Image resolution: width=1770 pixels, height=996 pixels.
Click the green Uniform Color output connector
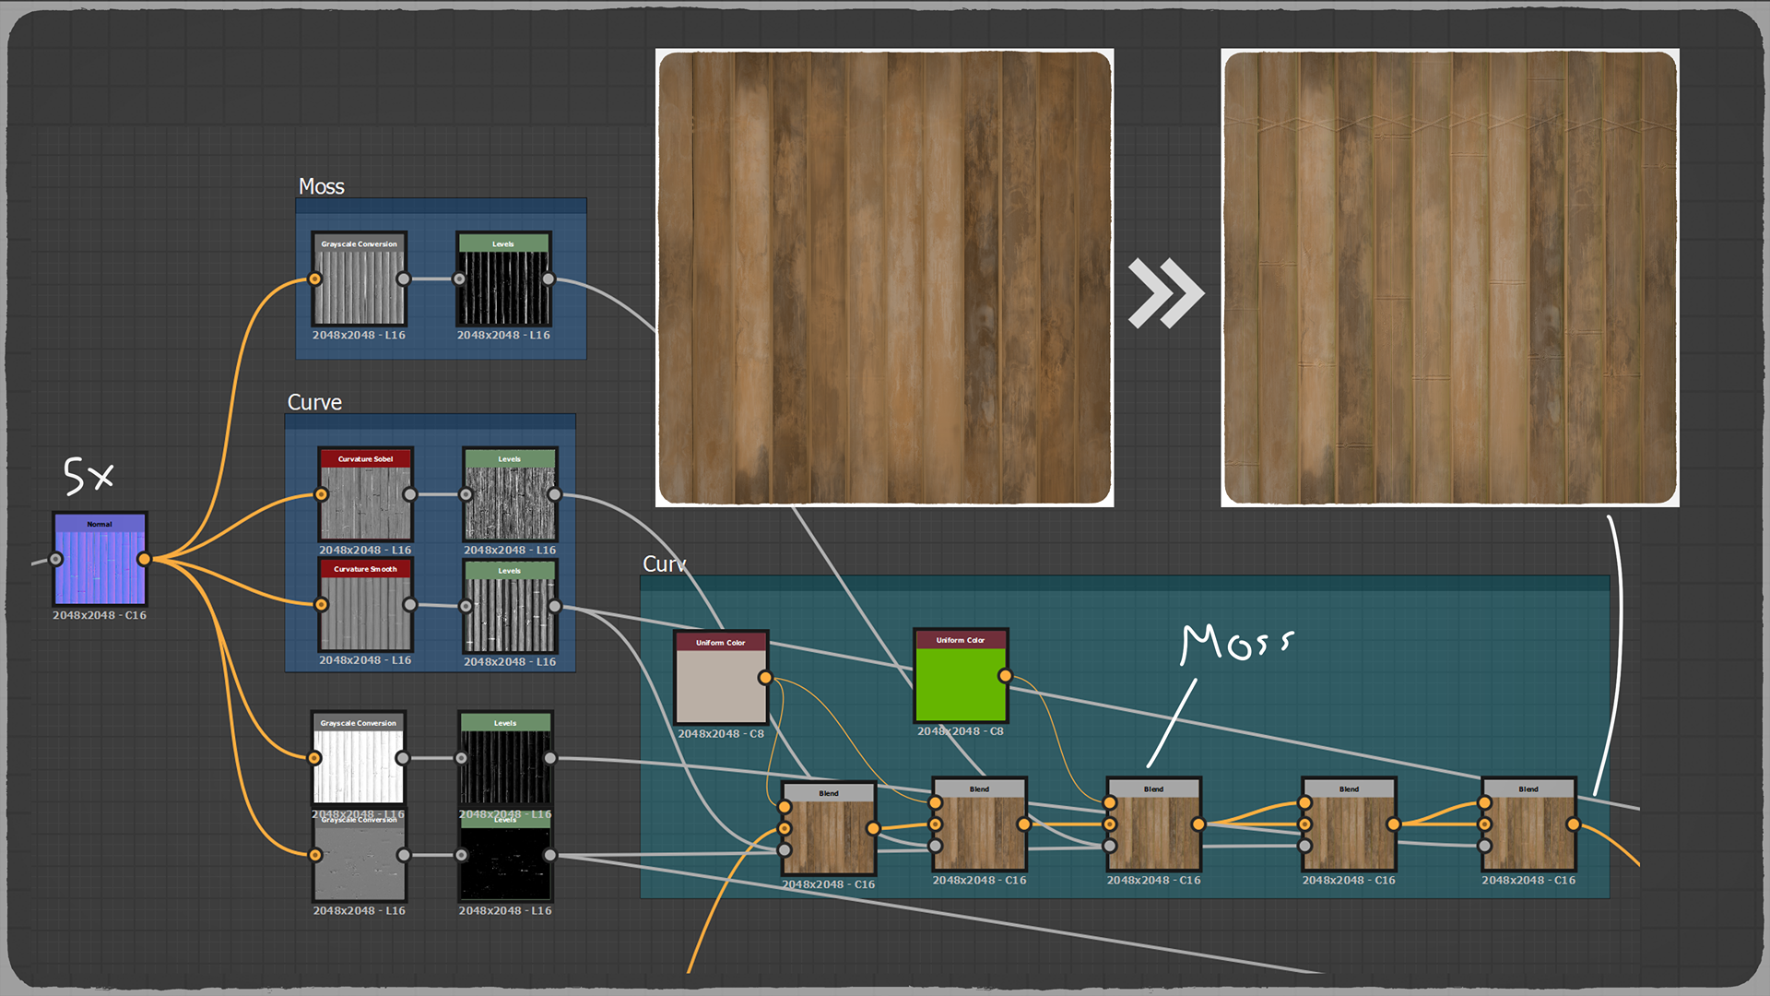coord(1005,676)
